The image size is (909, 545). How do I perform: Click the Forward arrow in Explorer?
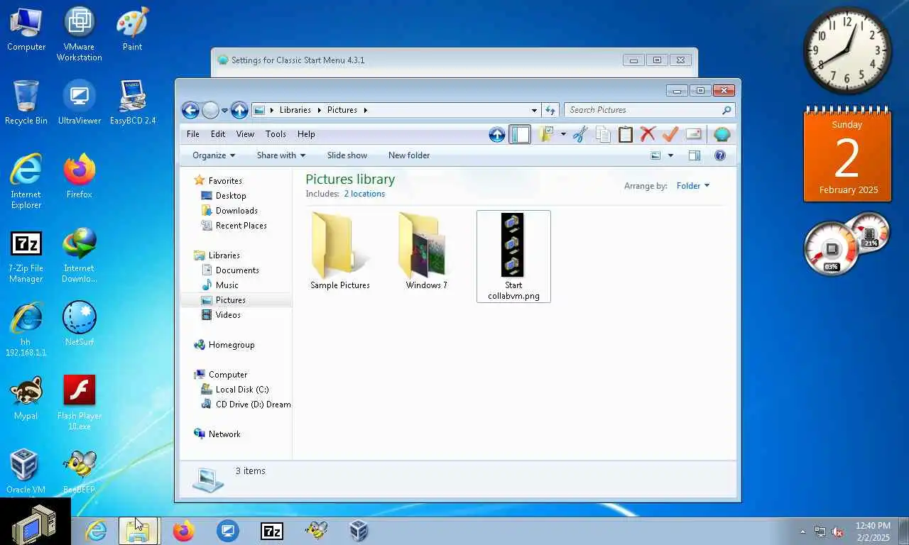coord(210,110)
